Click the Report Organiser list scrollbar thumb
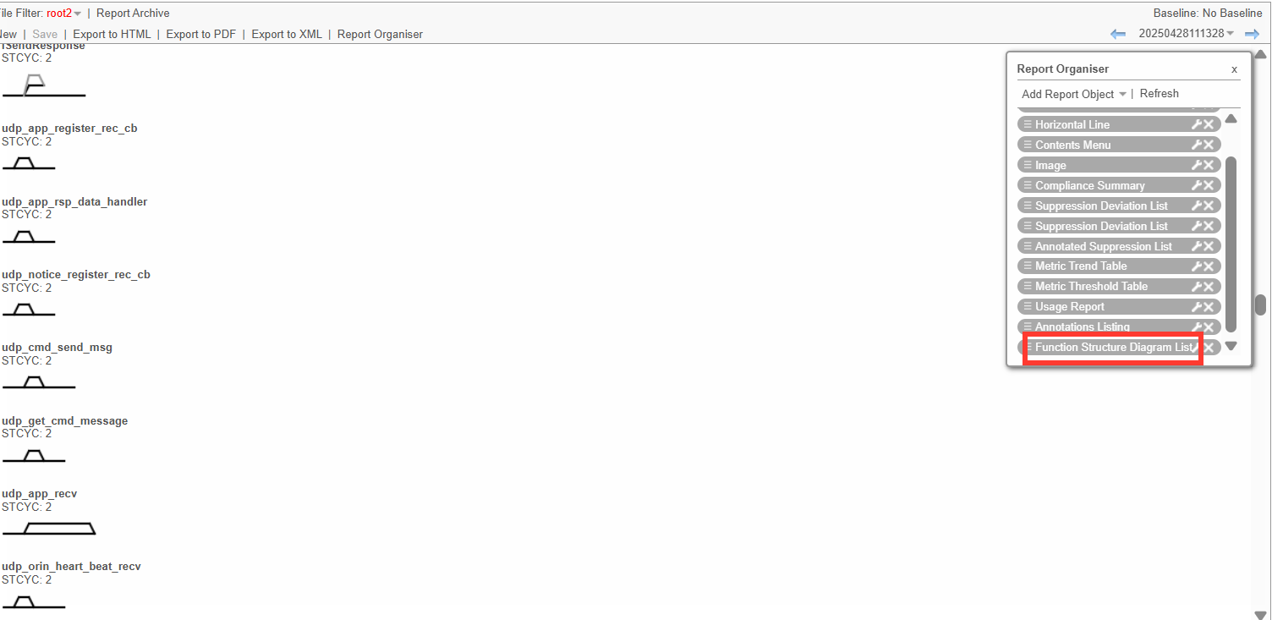This screenshot has width=1272, height=620. [x=1231, y=244]
